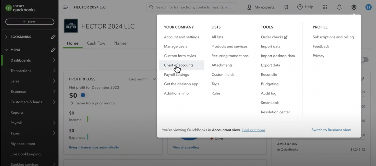
Task: Collapse the Menu section
Action: click(6, 50)
